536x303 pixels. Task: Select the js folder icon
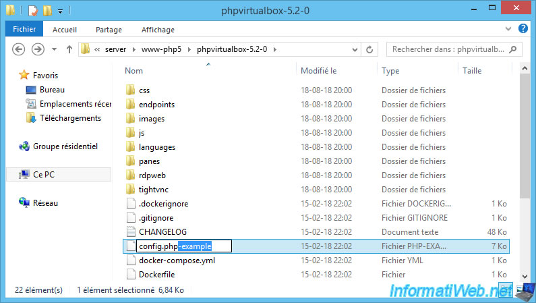[131, 132]
